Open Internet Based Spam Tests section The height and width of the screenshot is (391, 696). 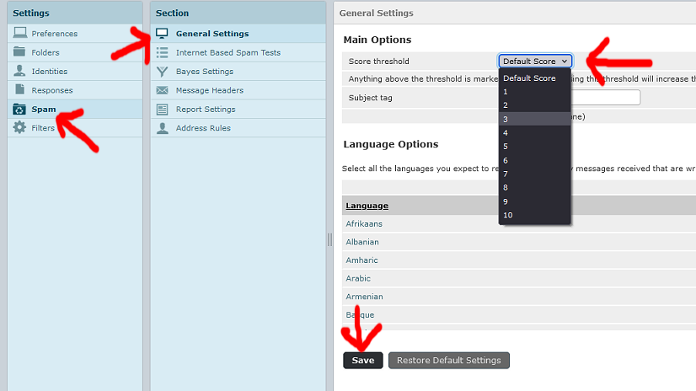[x=228, y=52]
